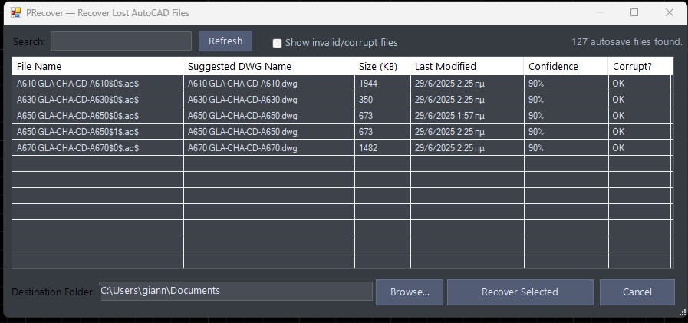Sort by Suggested DWG Name column
Screen dimensions: 688x323
pos(268,67)
